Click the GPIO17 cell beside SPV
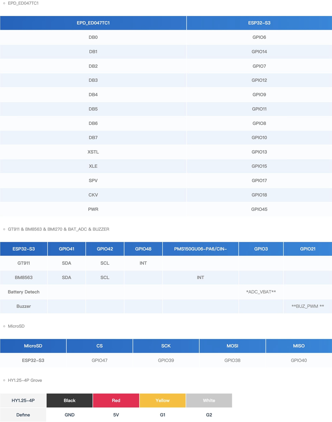The image size is (332, 422). (x=259, y=180)
